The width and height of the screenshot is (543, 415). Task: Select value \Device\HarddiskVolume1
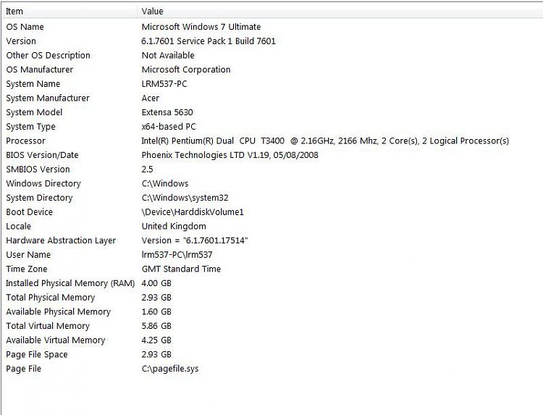click(x=193, y=212)
